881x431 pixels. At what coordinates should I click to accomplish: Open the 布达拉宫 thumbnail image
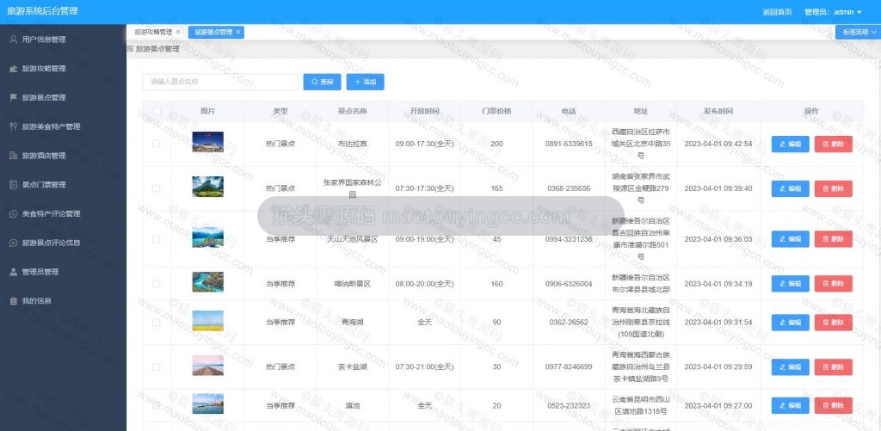[x=208, y=142]
